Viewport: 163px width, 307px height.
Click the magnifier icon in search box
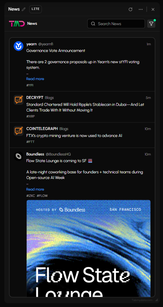pyautogui.click(x=93, y=24)
